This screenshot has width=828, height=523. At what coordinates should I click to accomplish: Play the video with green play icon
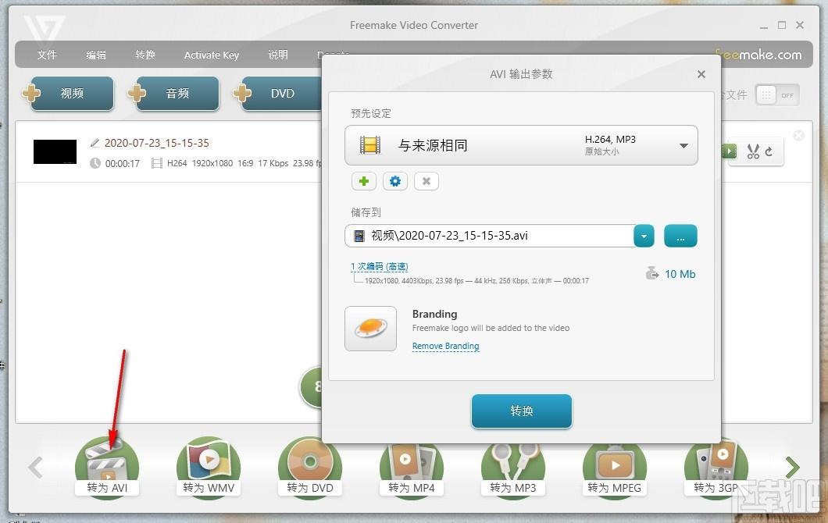730,151
